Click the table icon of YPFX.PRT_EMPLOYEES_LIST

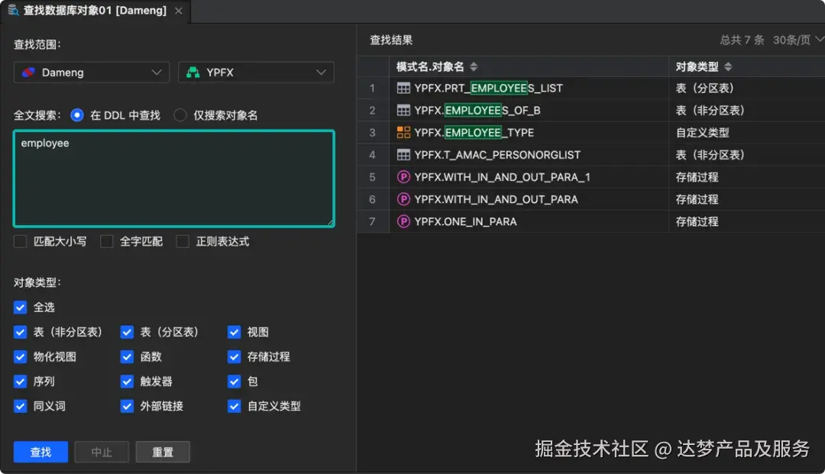[x=403, y=89]
